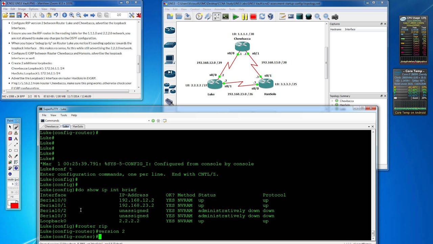
Task: Swap Paint's foreground and background colors
Action: (x=17, y=202)
